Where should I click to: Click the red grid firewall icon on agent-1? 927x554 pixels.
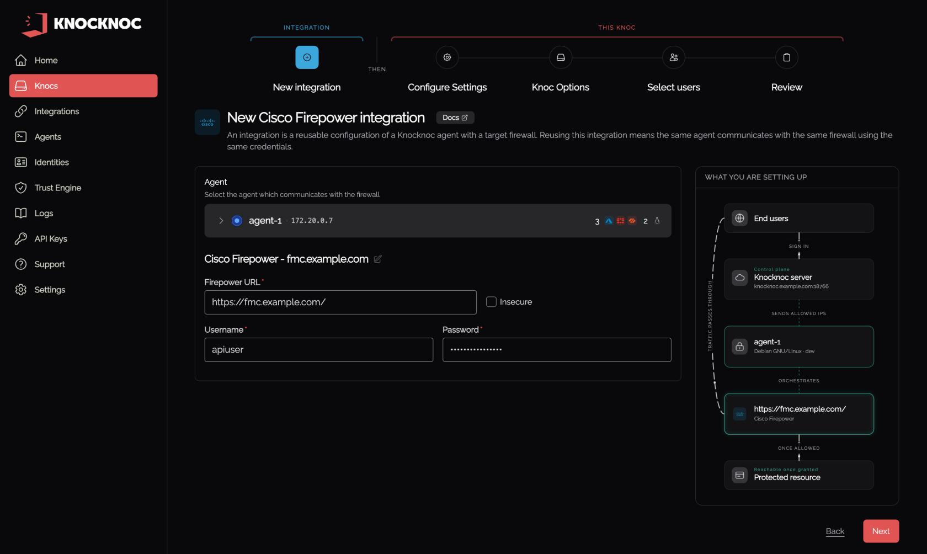(x=620, y=221)
